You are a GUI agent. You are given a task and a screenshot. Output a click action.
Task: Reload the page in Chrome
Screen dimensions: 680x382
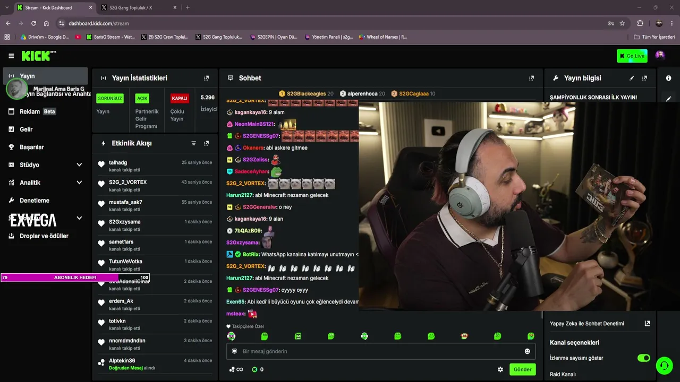[x=33, y=23]
